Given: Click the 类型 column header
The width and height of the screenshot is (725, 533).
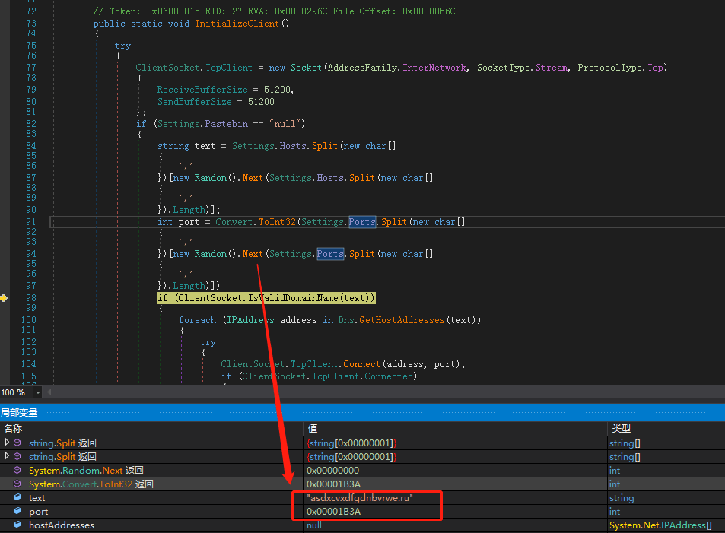Looking at the screenshot, I should (621, 429).
